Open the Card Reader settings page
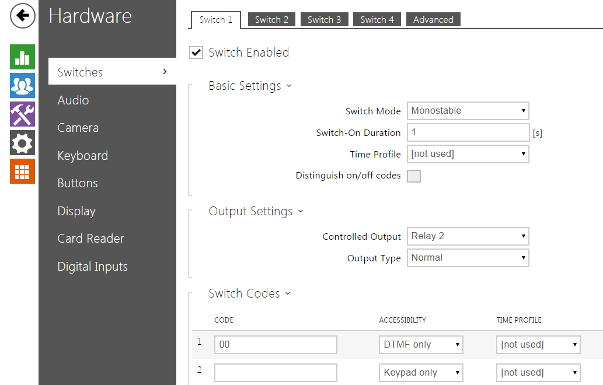Viewport: 603px width, 385px height. [x=90, y=239]
